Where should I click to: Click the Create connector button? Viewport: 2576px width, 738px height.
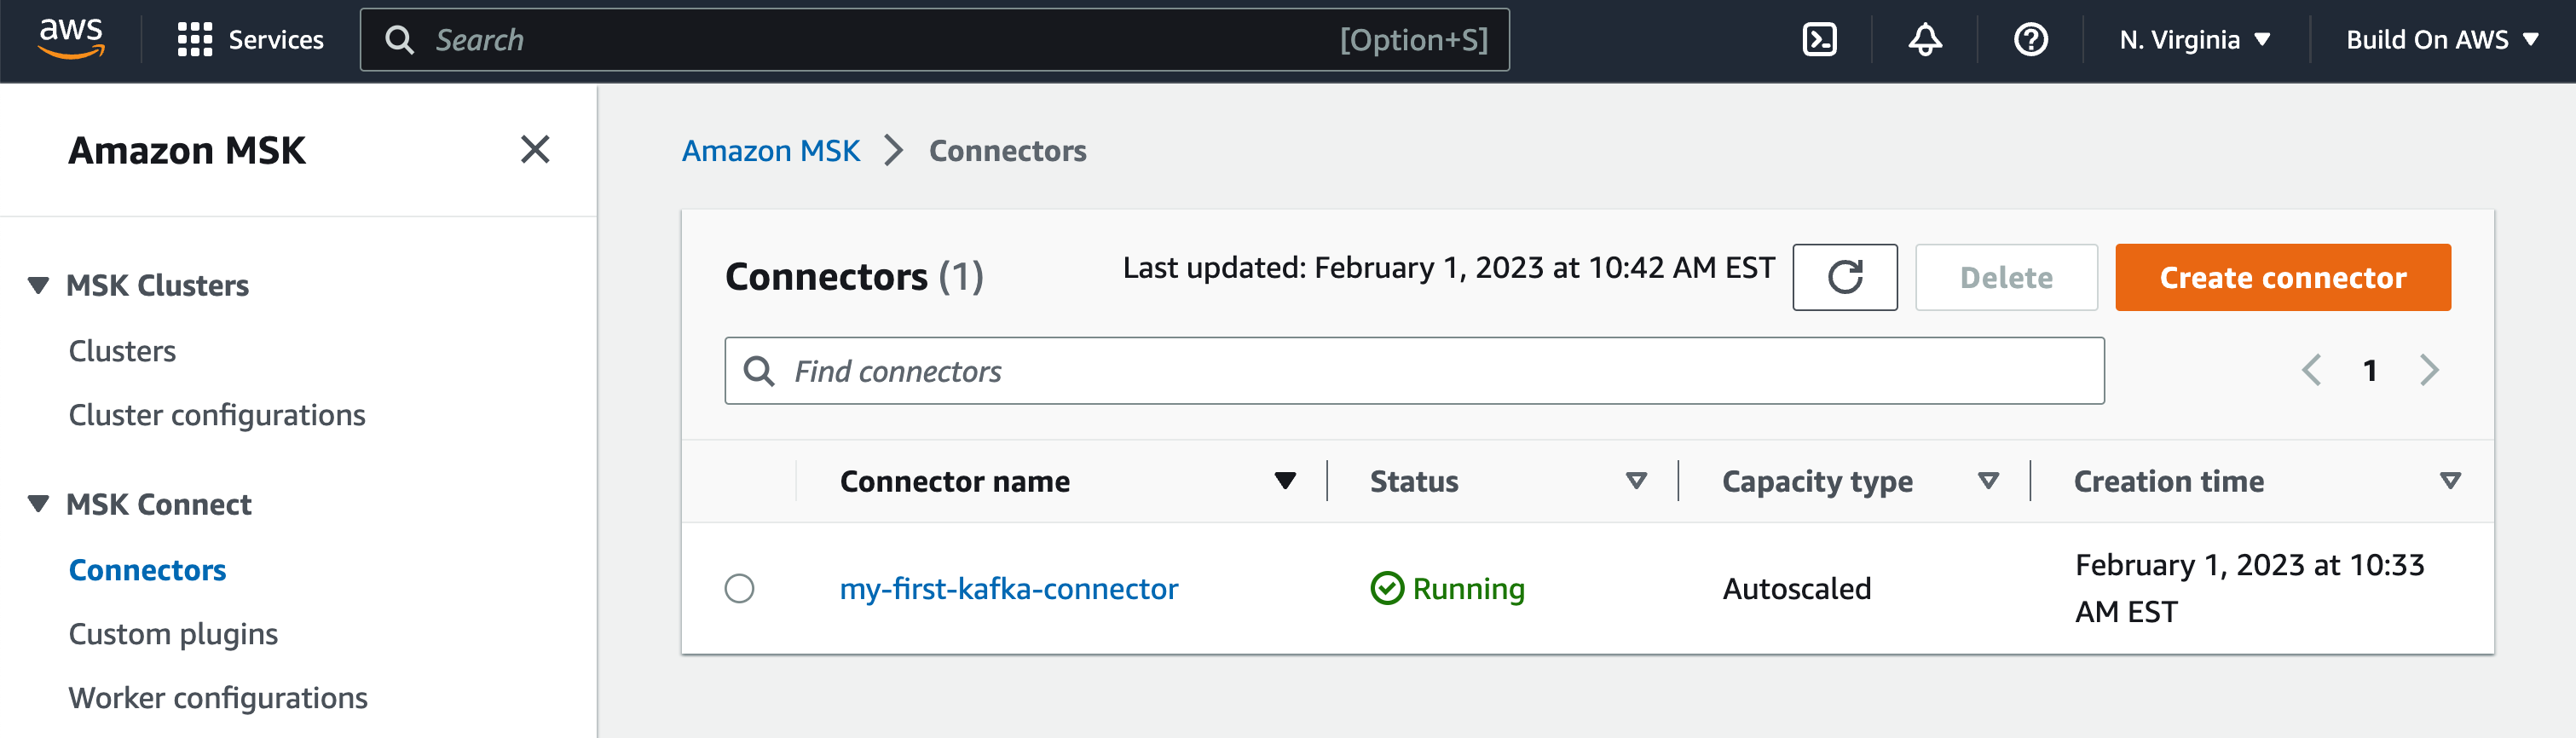(2282, 277)
